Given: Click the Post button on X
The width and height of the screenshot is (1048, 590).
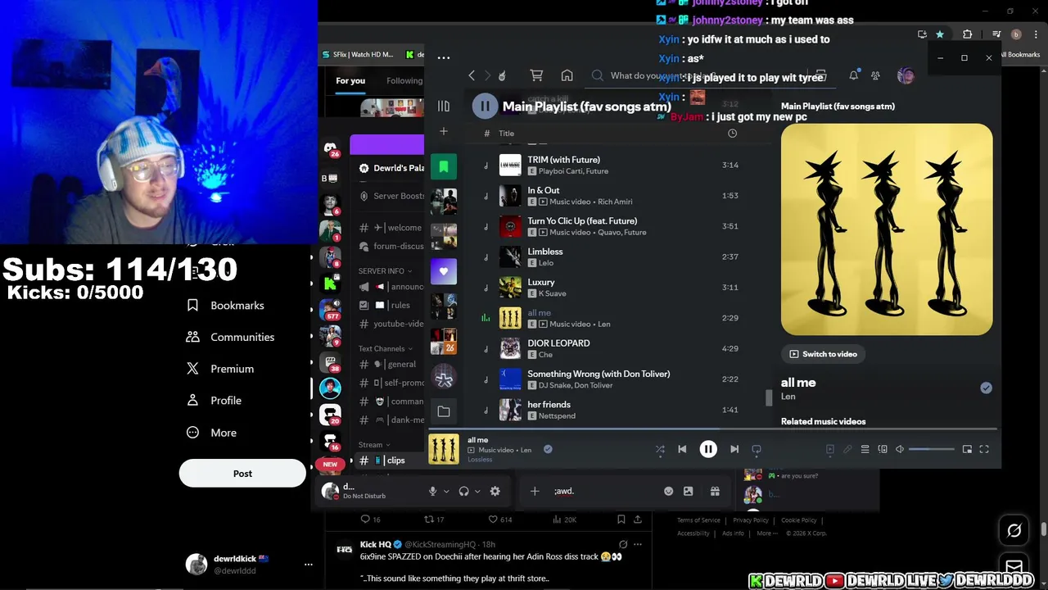Looking at the screenshot, I should (x=242, y=473).
